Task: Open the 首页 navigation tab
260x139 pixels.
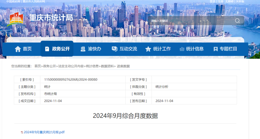Action: [x=23, y=49]
